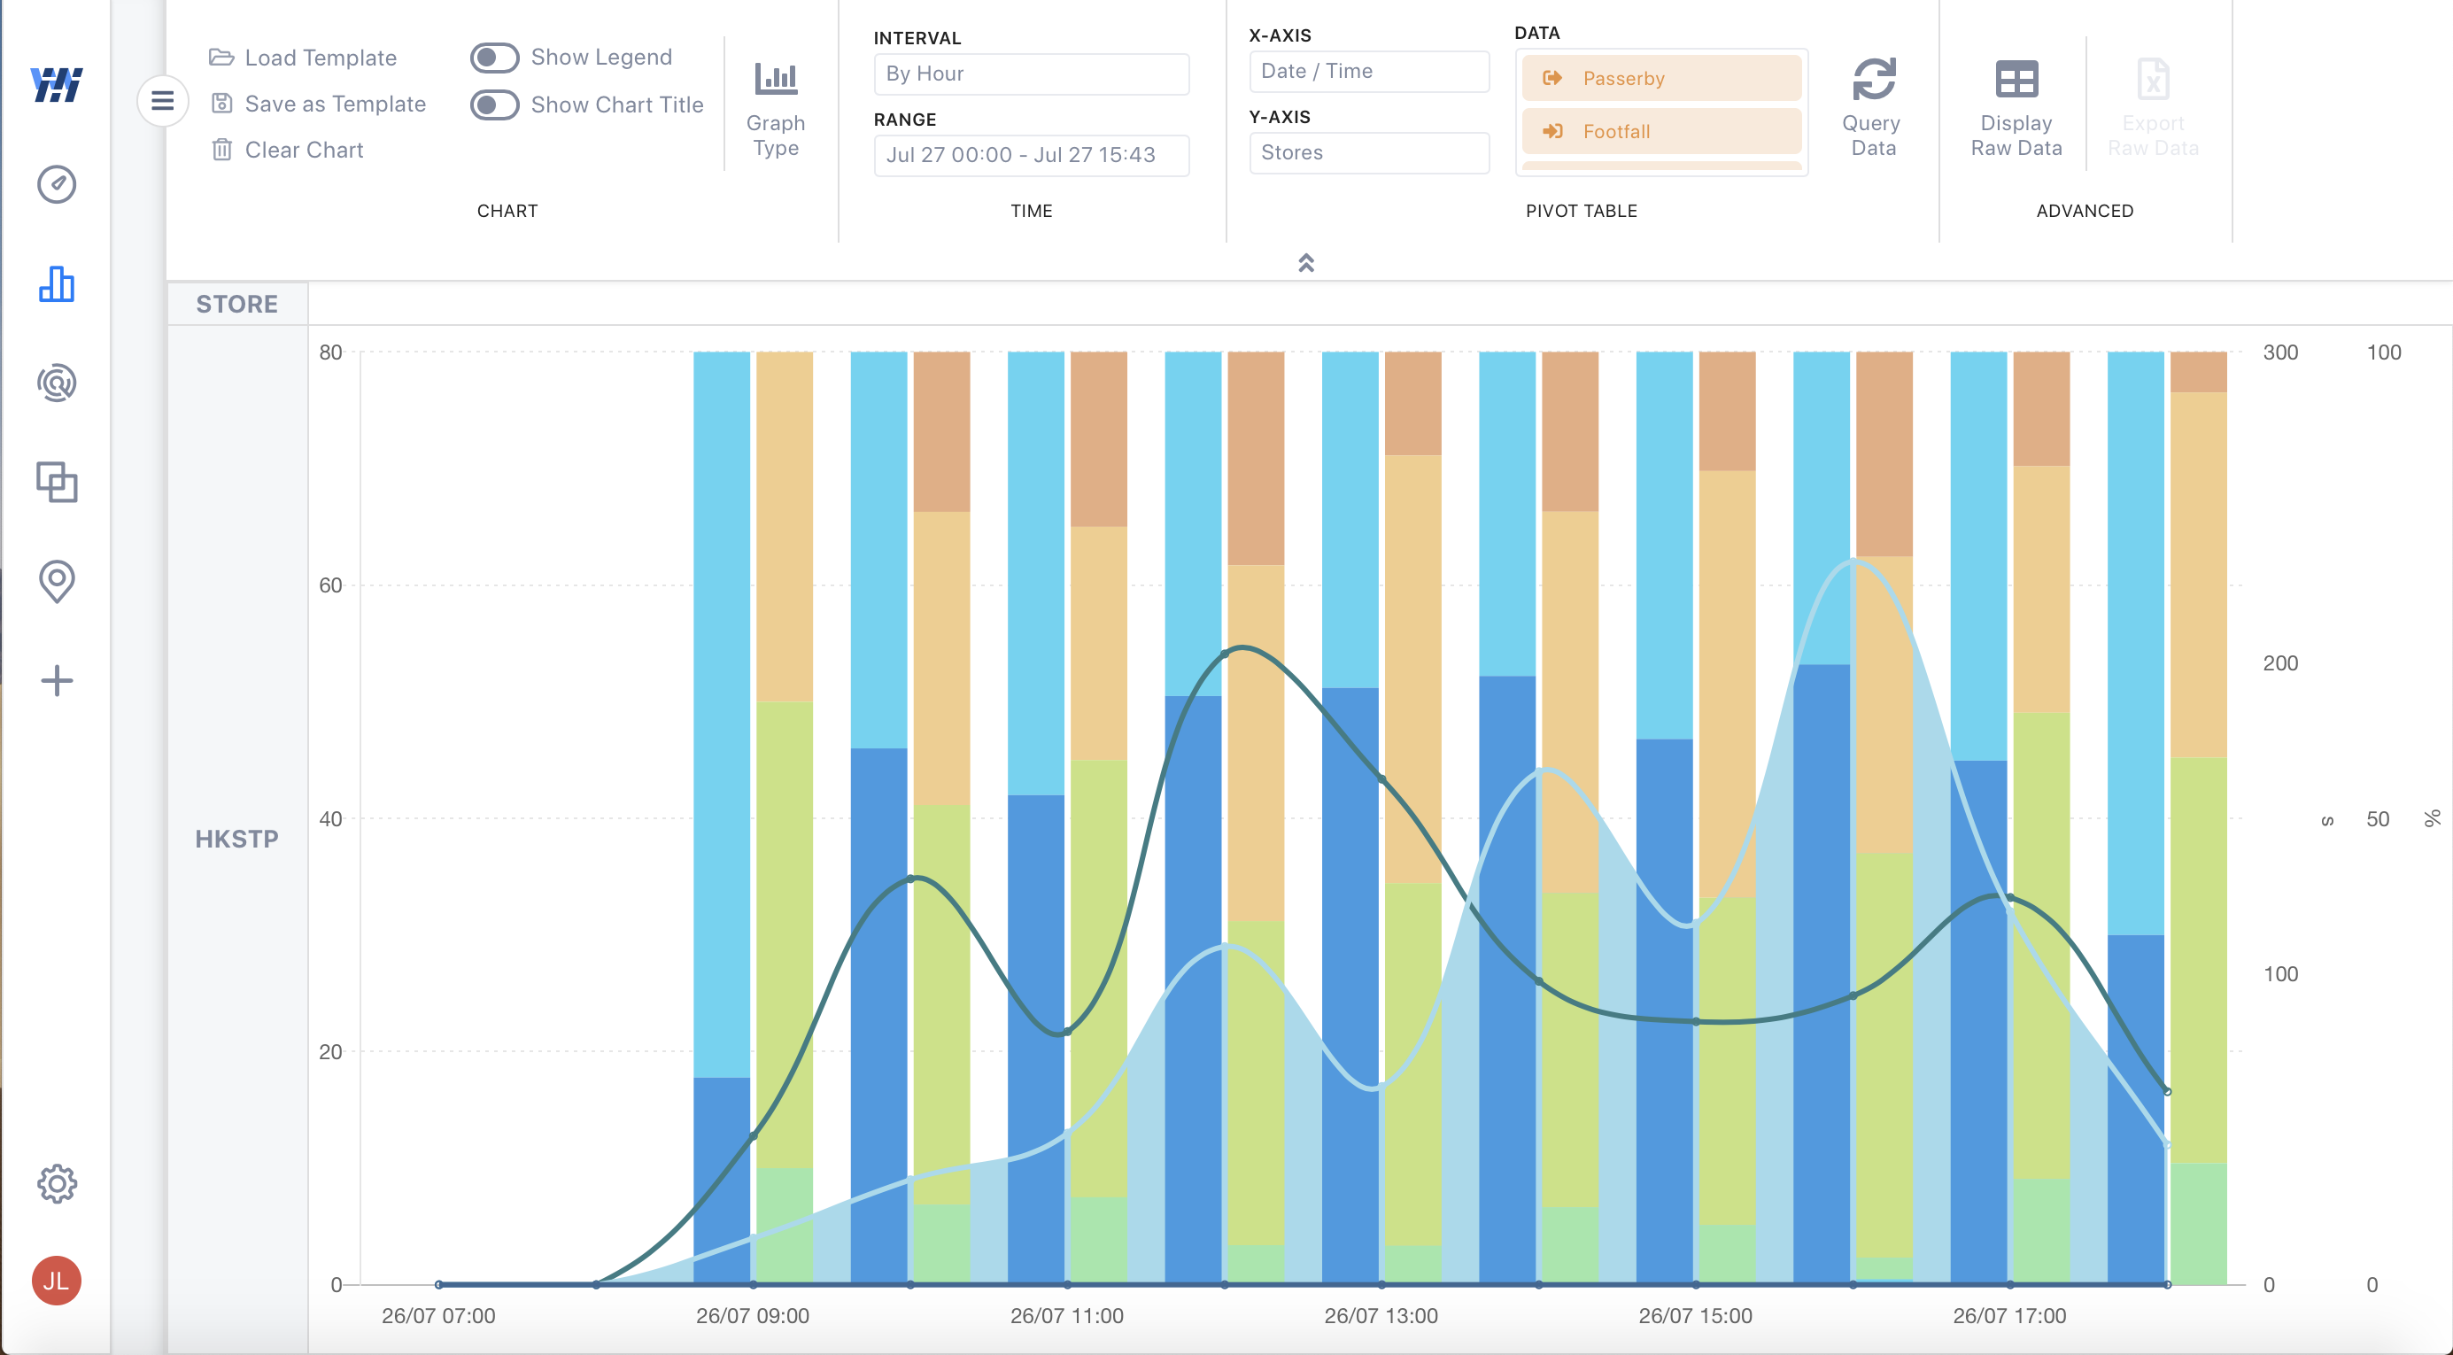Open the radar target sidebar icon
Image resolution: width=2453 pixels, height=1355 pixels.
point(56,383)
